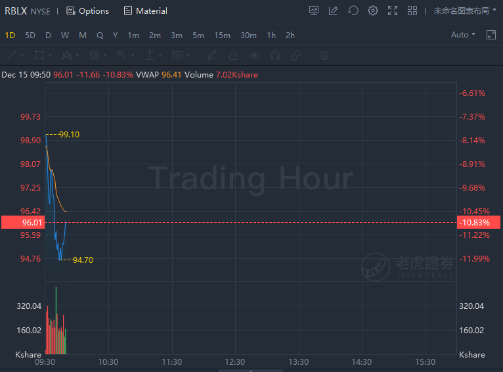The height and width of the screenshot is (372, 503).
Task: Expand the price label dropdown arrow
Action: coord(188,55)
